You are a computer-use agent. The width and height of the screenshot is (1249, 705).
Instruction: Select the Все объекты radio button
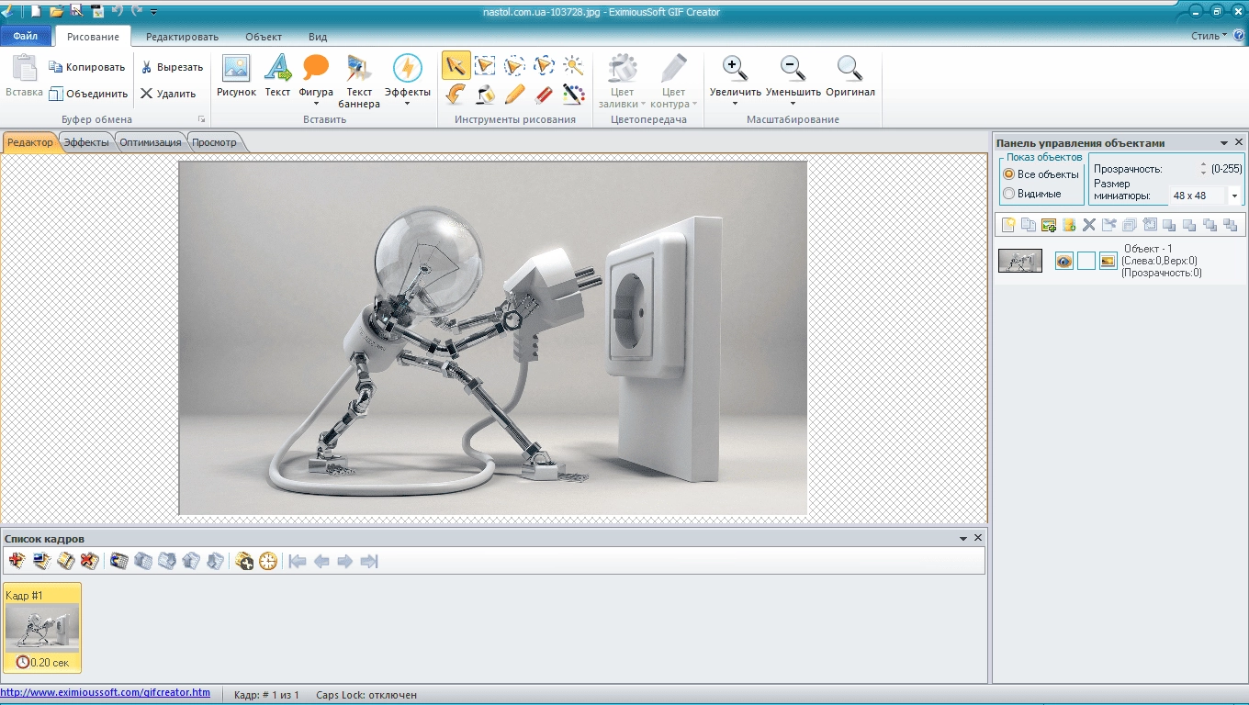pyautogui.click(x=1008, y=174)
